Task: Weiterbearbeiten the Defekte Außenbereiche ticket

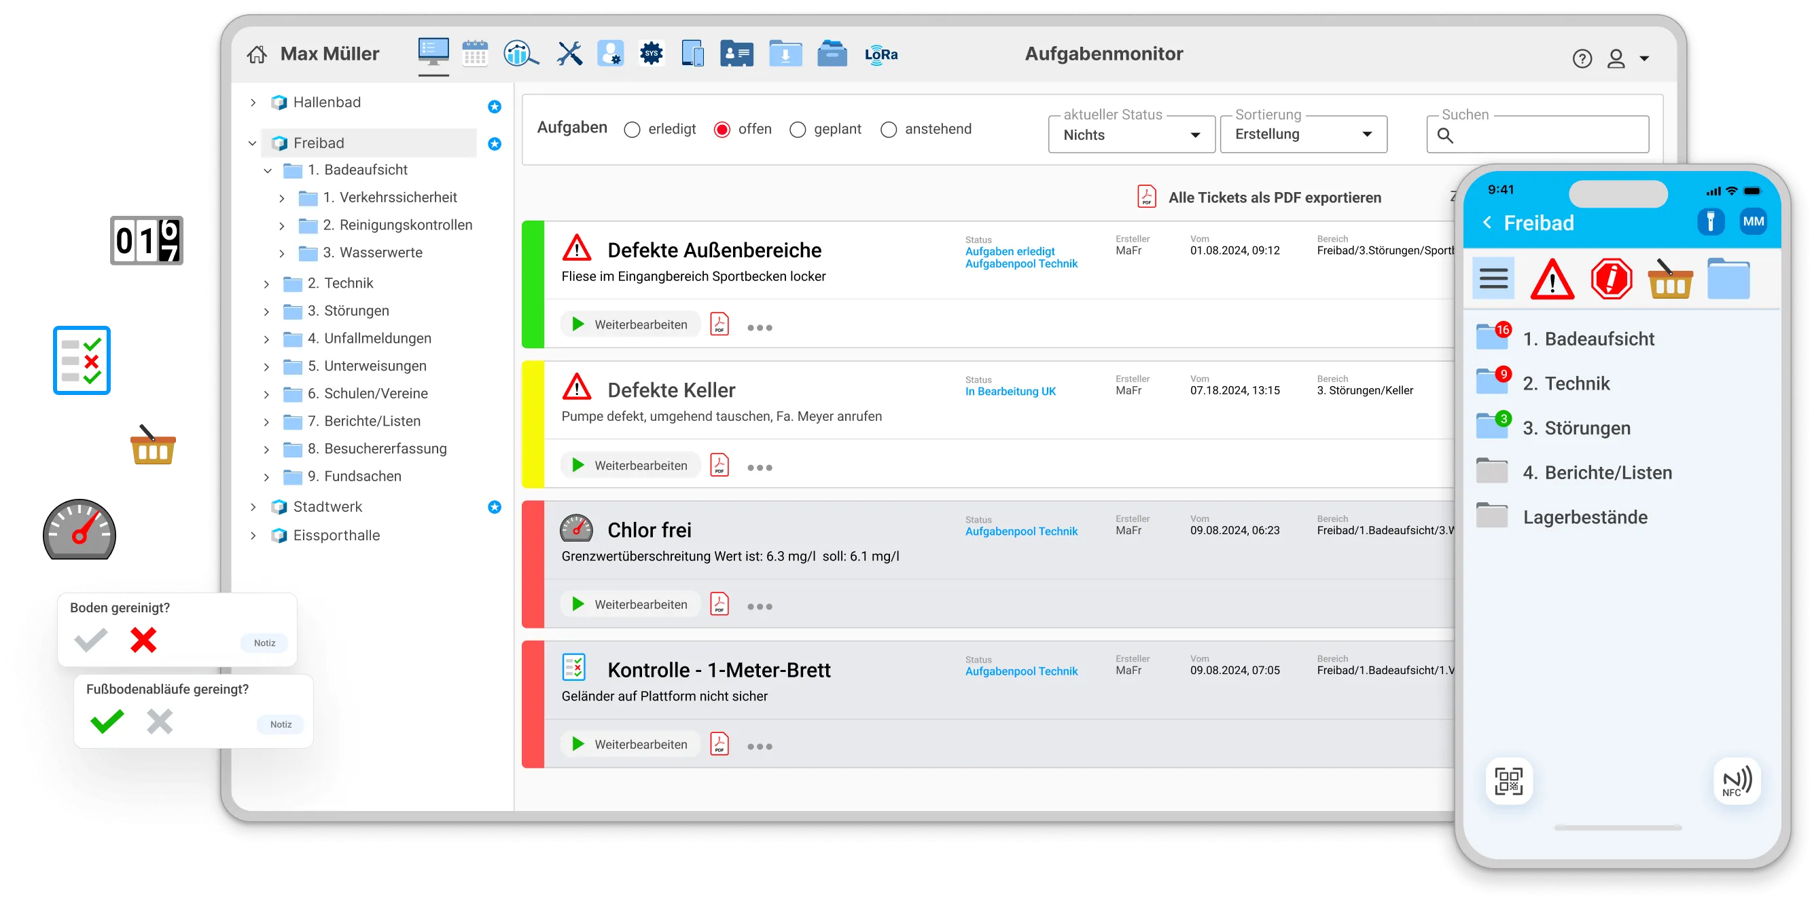Action: [630, 324]
